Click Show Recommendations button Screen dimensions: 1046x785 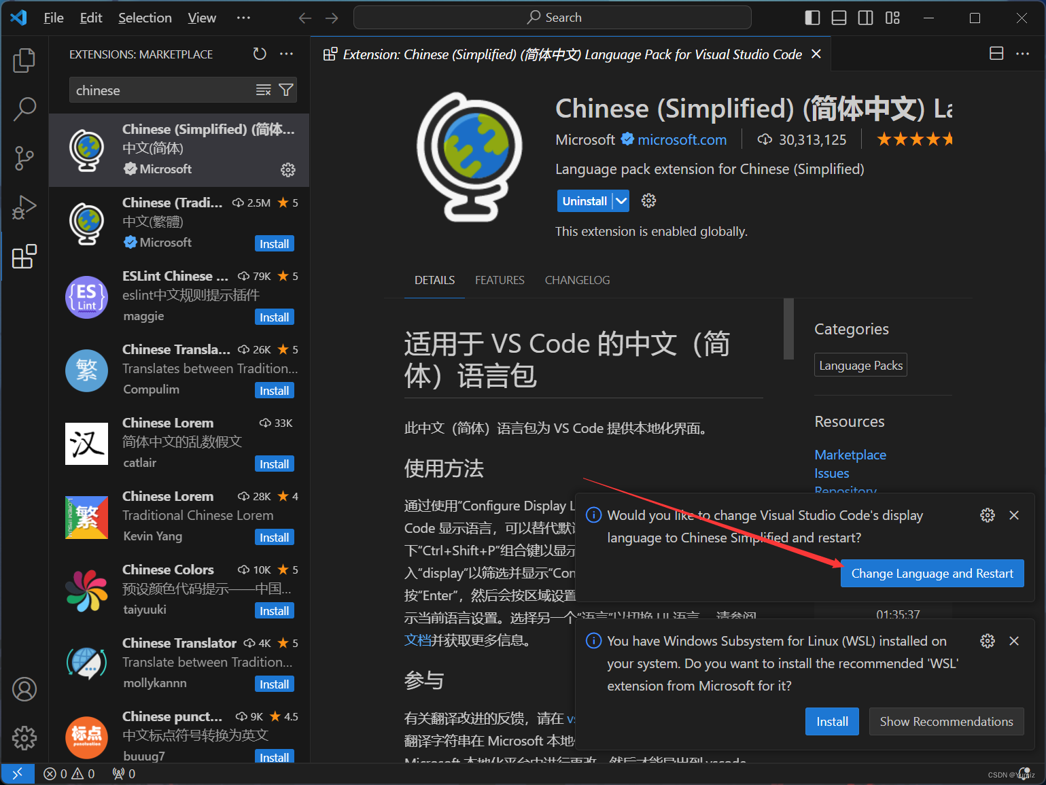(x=947, y=722)
